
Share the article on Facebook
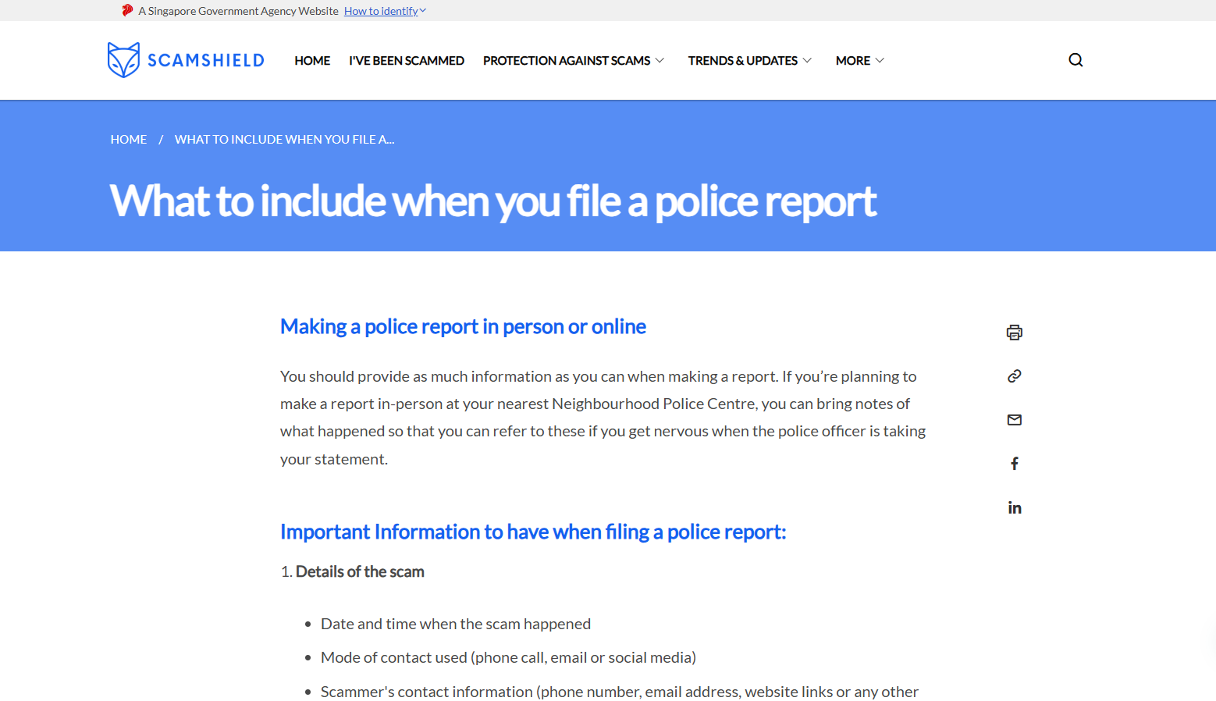coord(1014,463)
